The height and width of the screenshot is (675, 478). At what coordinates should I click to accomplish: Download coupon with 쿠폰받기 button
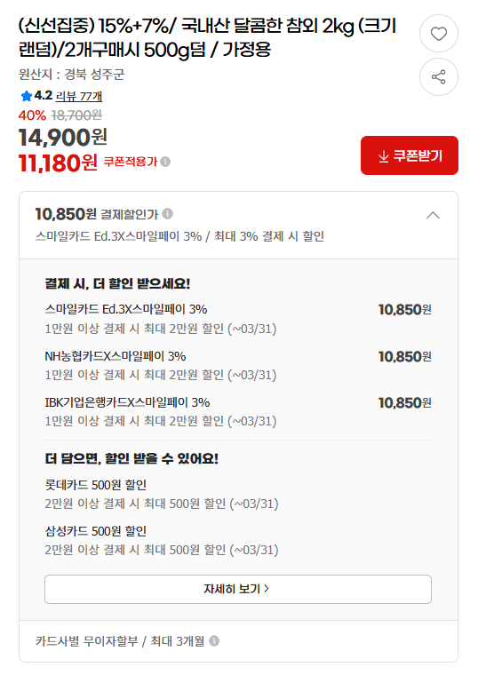tap(409, 155)
